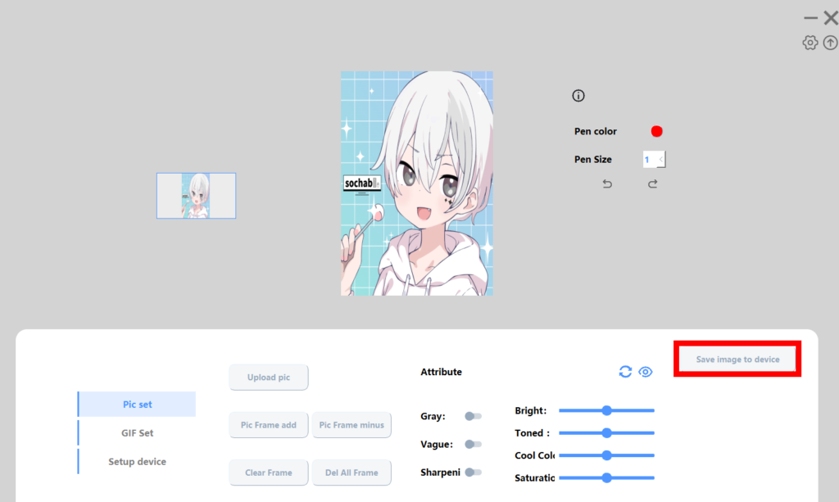Click the Pic Frame add button
Viewport: 839px width, 502px height.
(x=269, y=425)
